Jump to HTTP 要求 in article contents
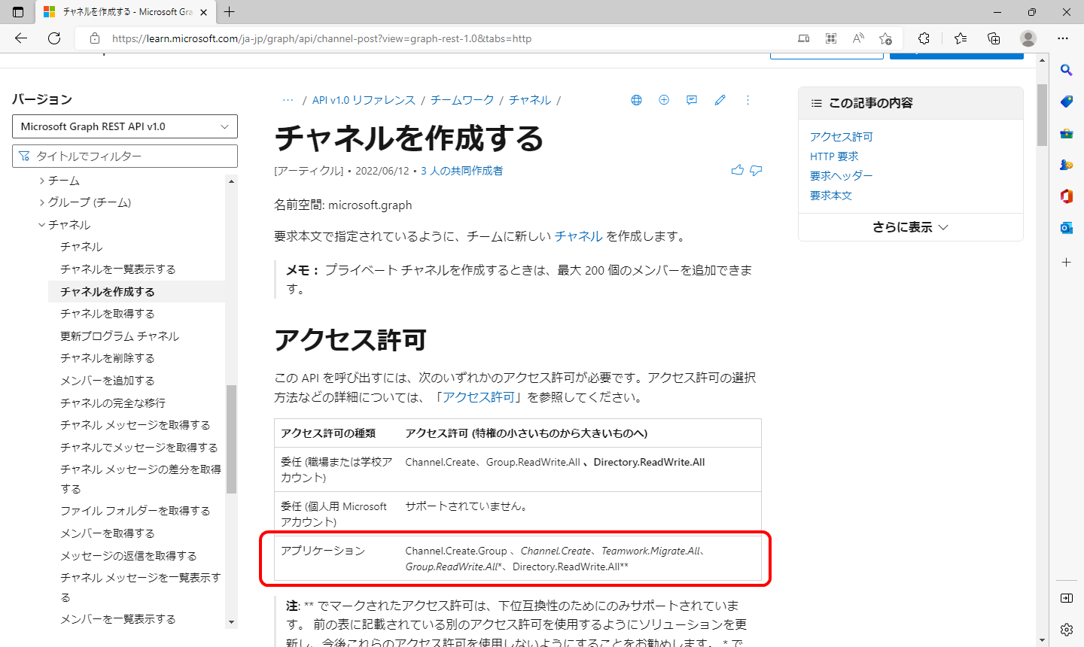Image resolution: width=1084 pixels, height=647 pixels. point(834,156)
